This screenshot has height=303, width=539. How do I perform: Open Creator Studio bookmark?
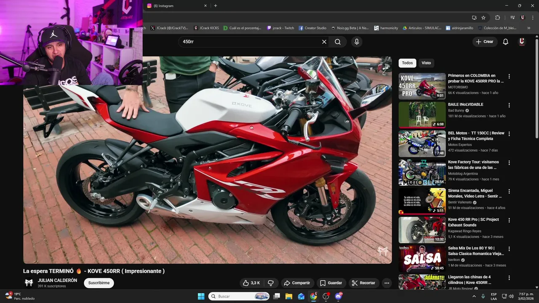click(x=312, y=28)
